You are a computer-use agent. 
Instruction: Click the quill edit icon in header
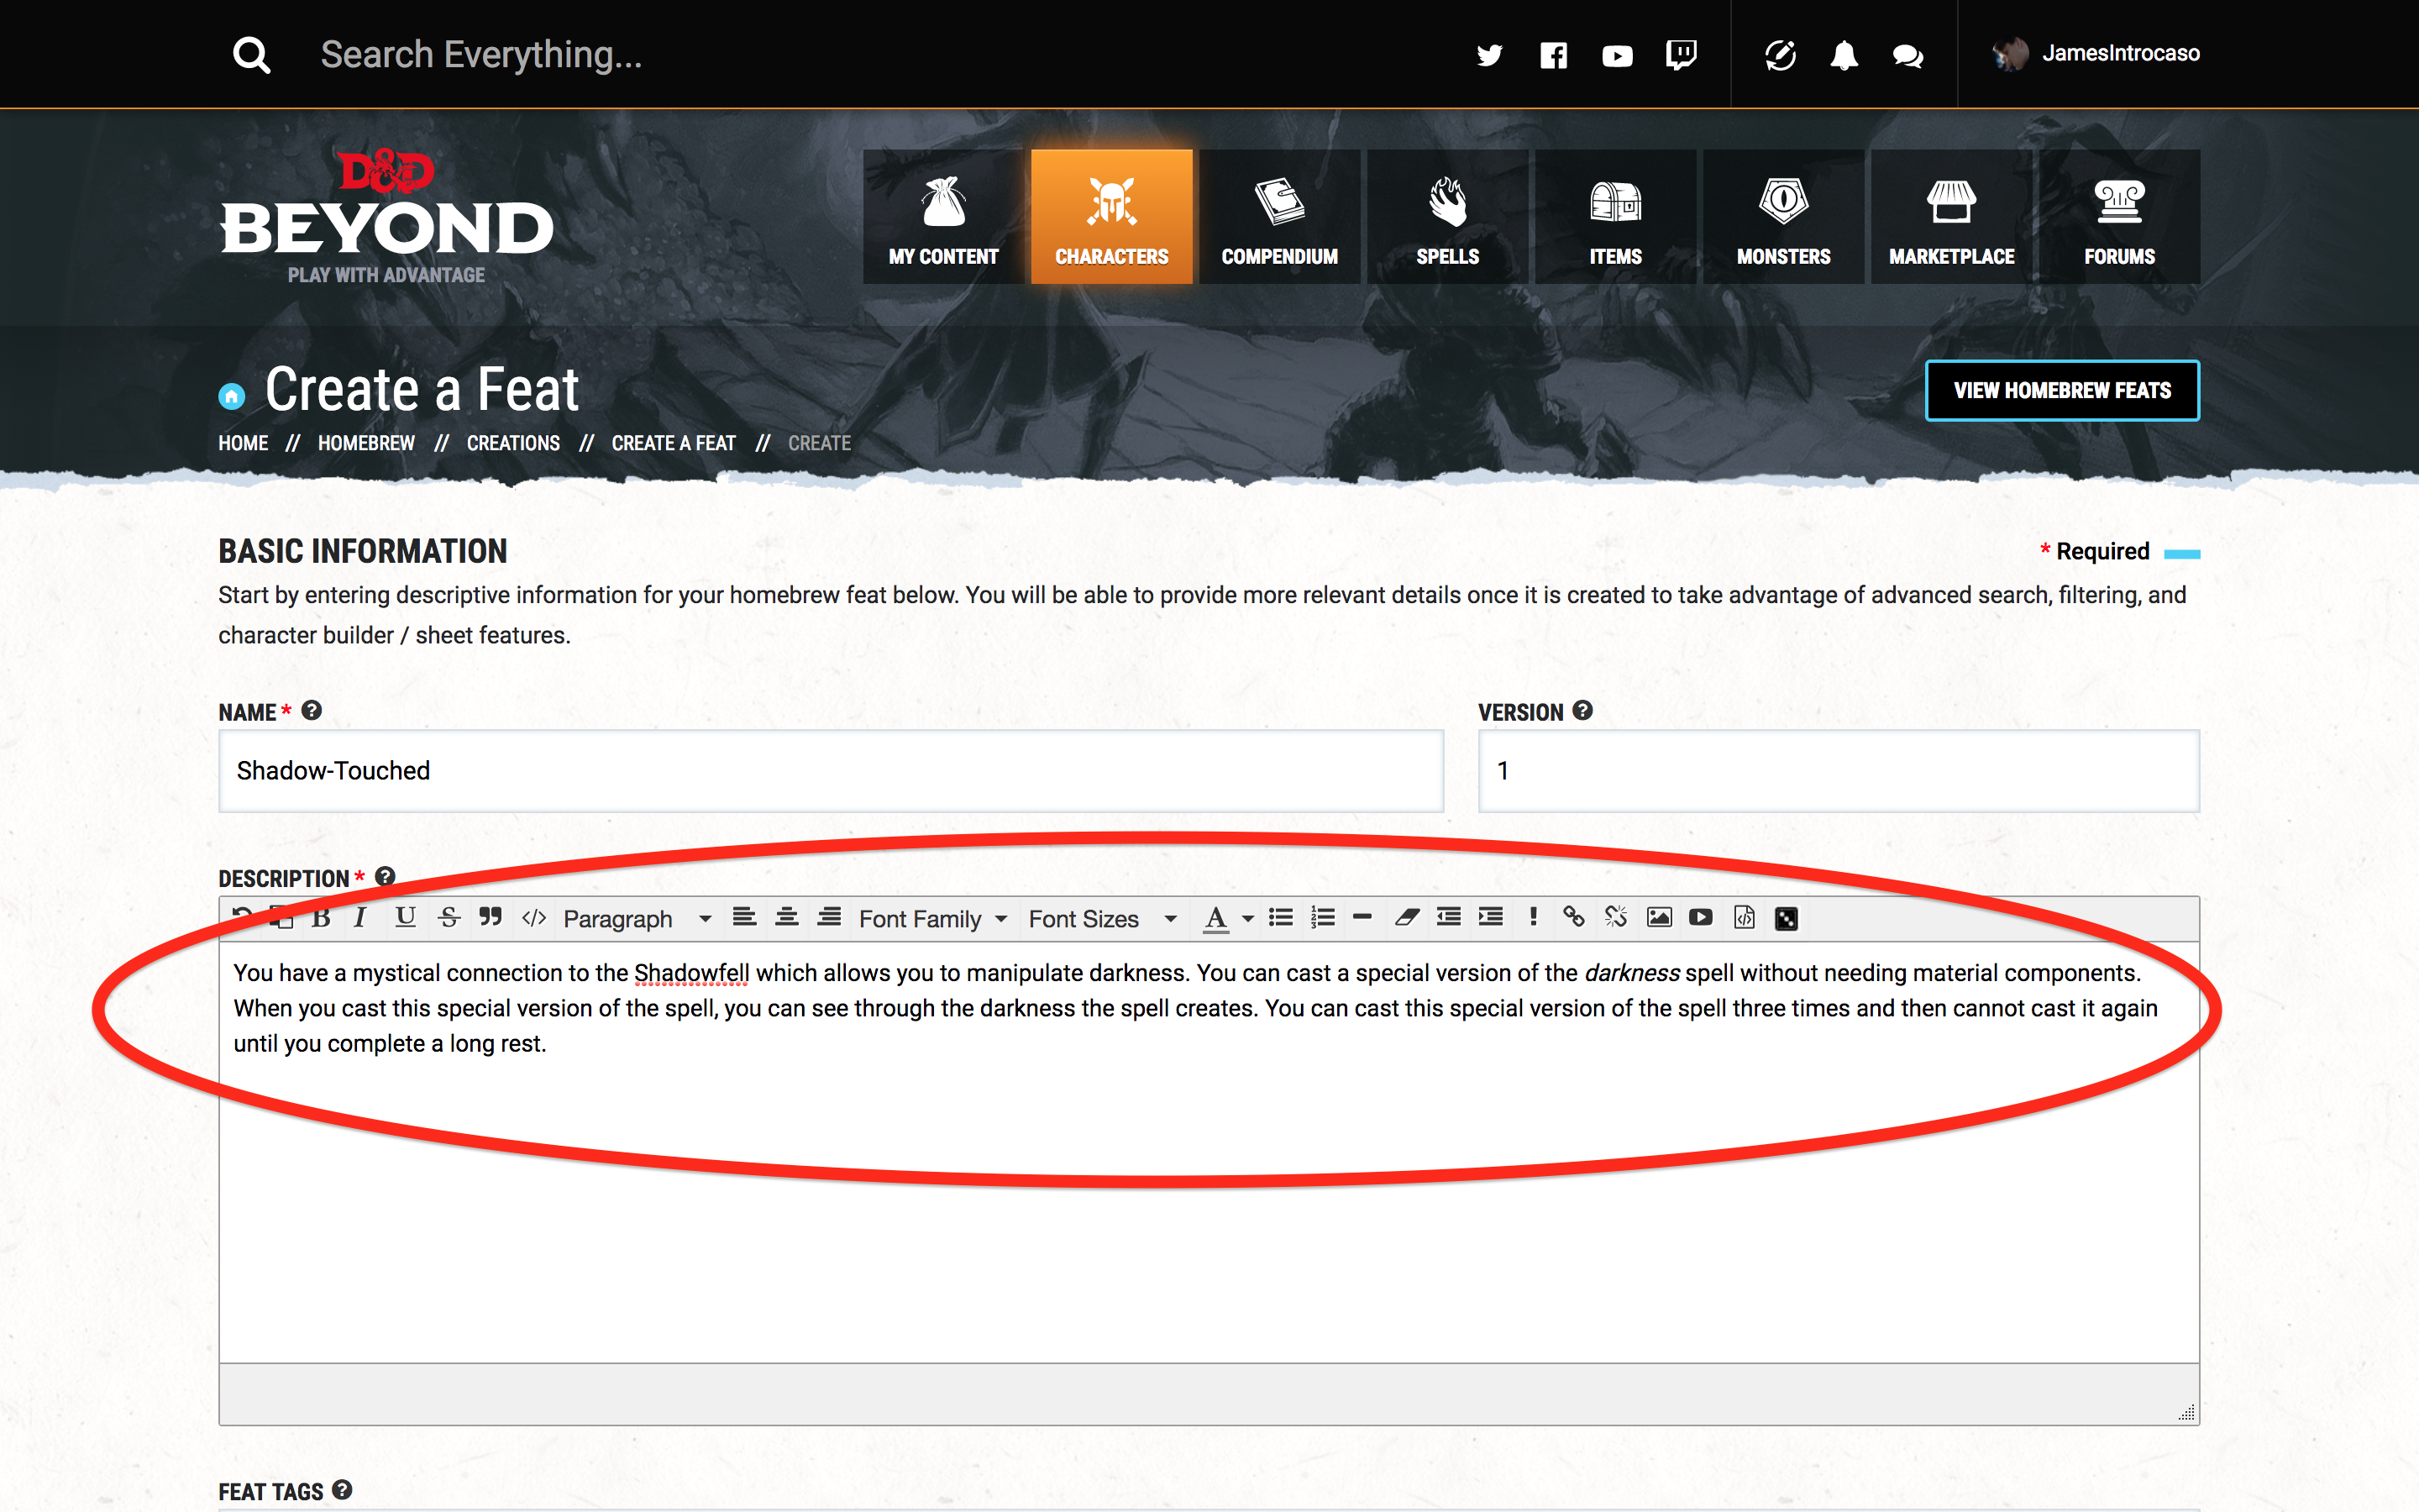tap(1781, 55)
